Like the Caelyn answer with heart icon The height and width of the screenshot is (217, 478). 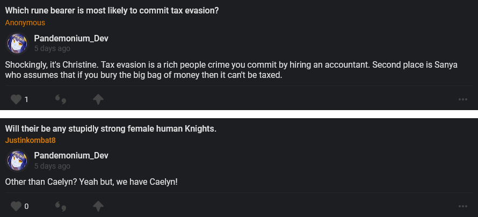click(x=16, y=206)
